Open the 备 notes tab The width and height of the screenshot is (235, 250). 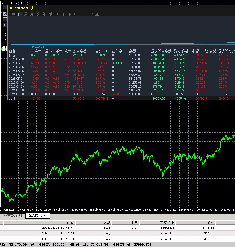(63, 14)
